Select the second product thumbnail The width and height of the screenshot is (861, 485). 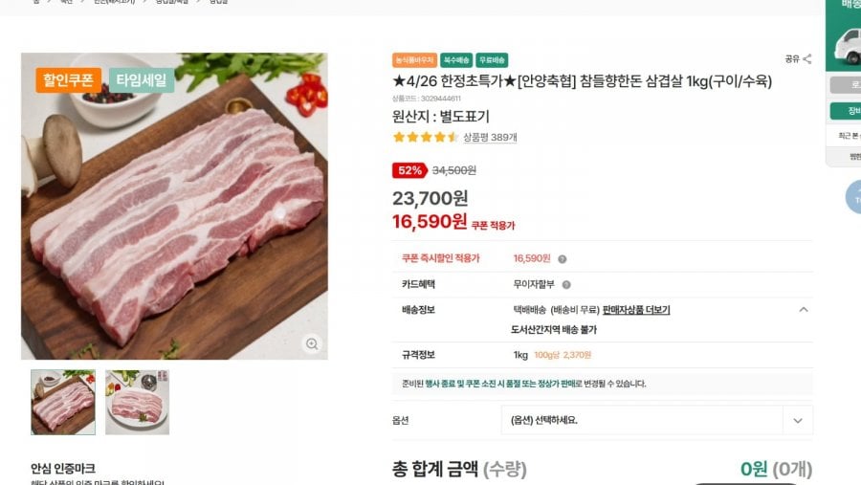coord(137,402)
